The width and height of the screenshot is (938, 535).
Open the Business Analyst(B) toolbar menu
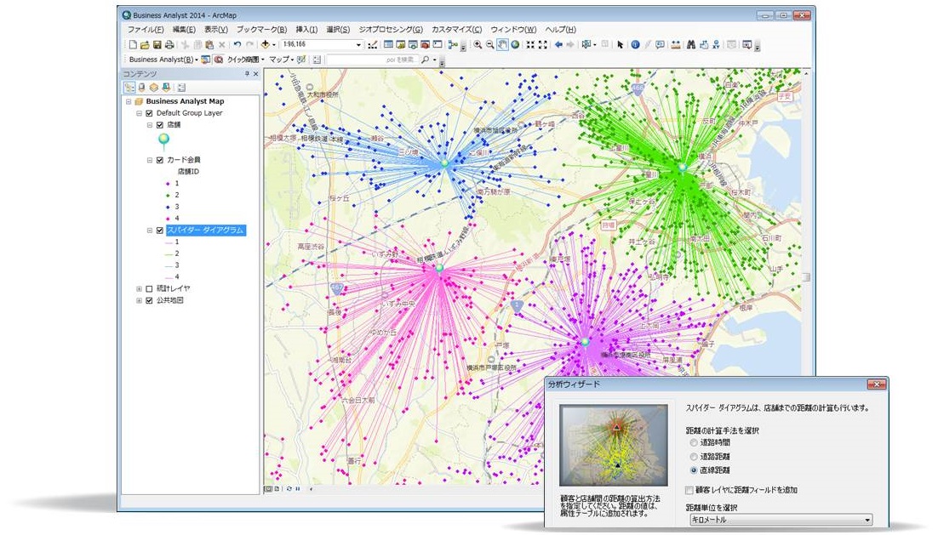point(163,60)
